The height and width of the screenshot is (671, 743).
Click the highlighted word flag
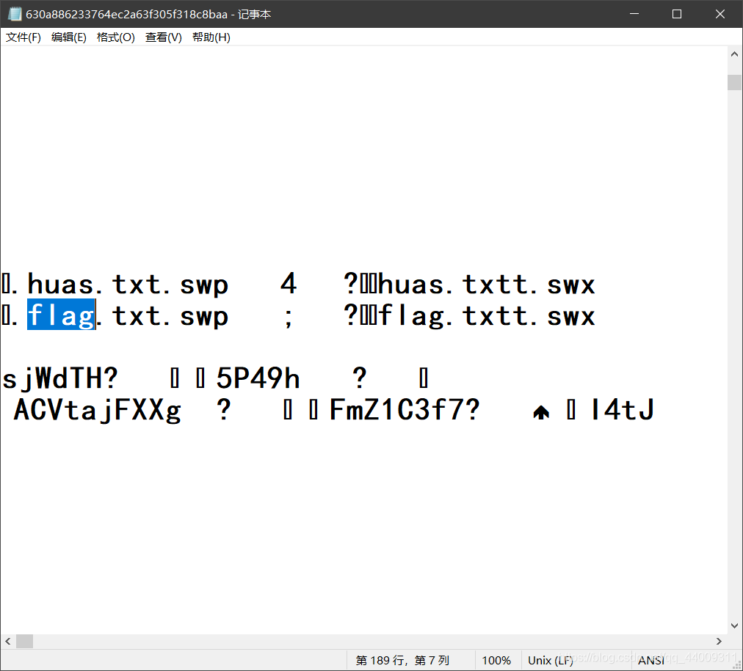click(61, 315)
